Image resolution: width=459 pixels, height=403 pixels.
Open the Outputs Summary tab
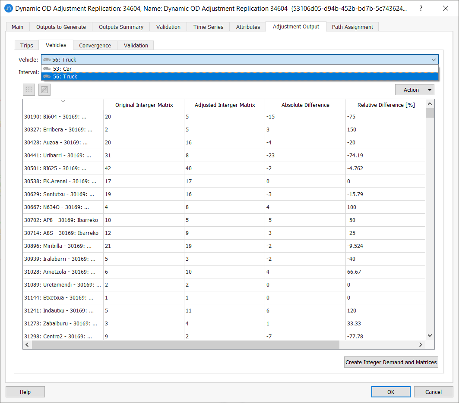[x=121, y=27]
